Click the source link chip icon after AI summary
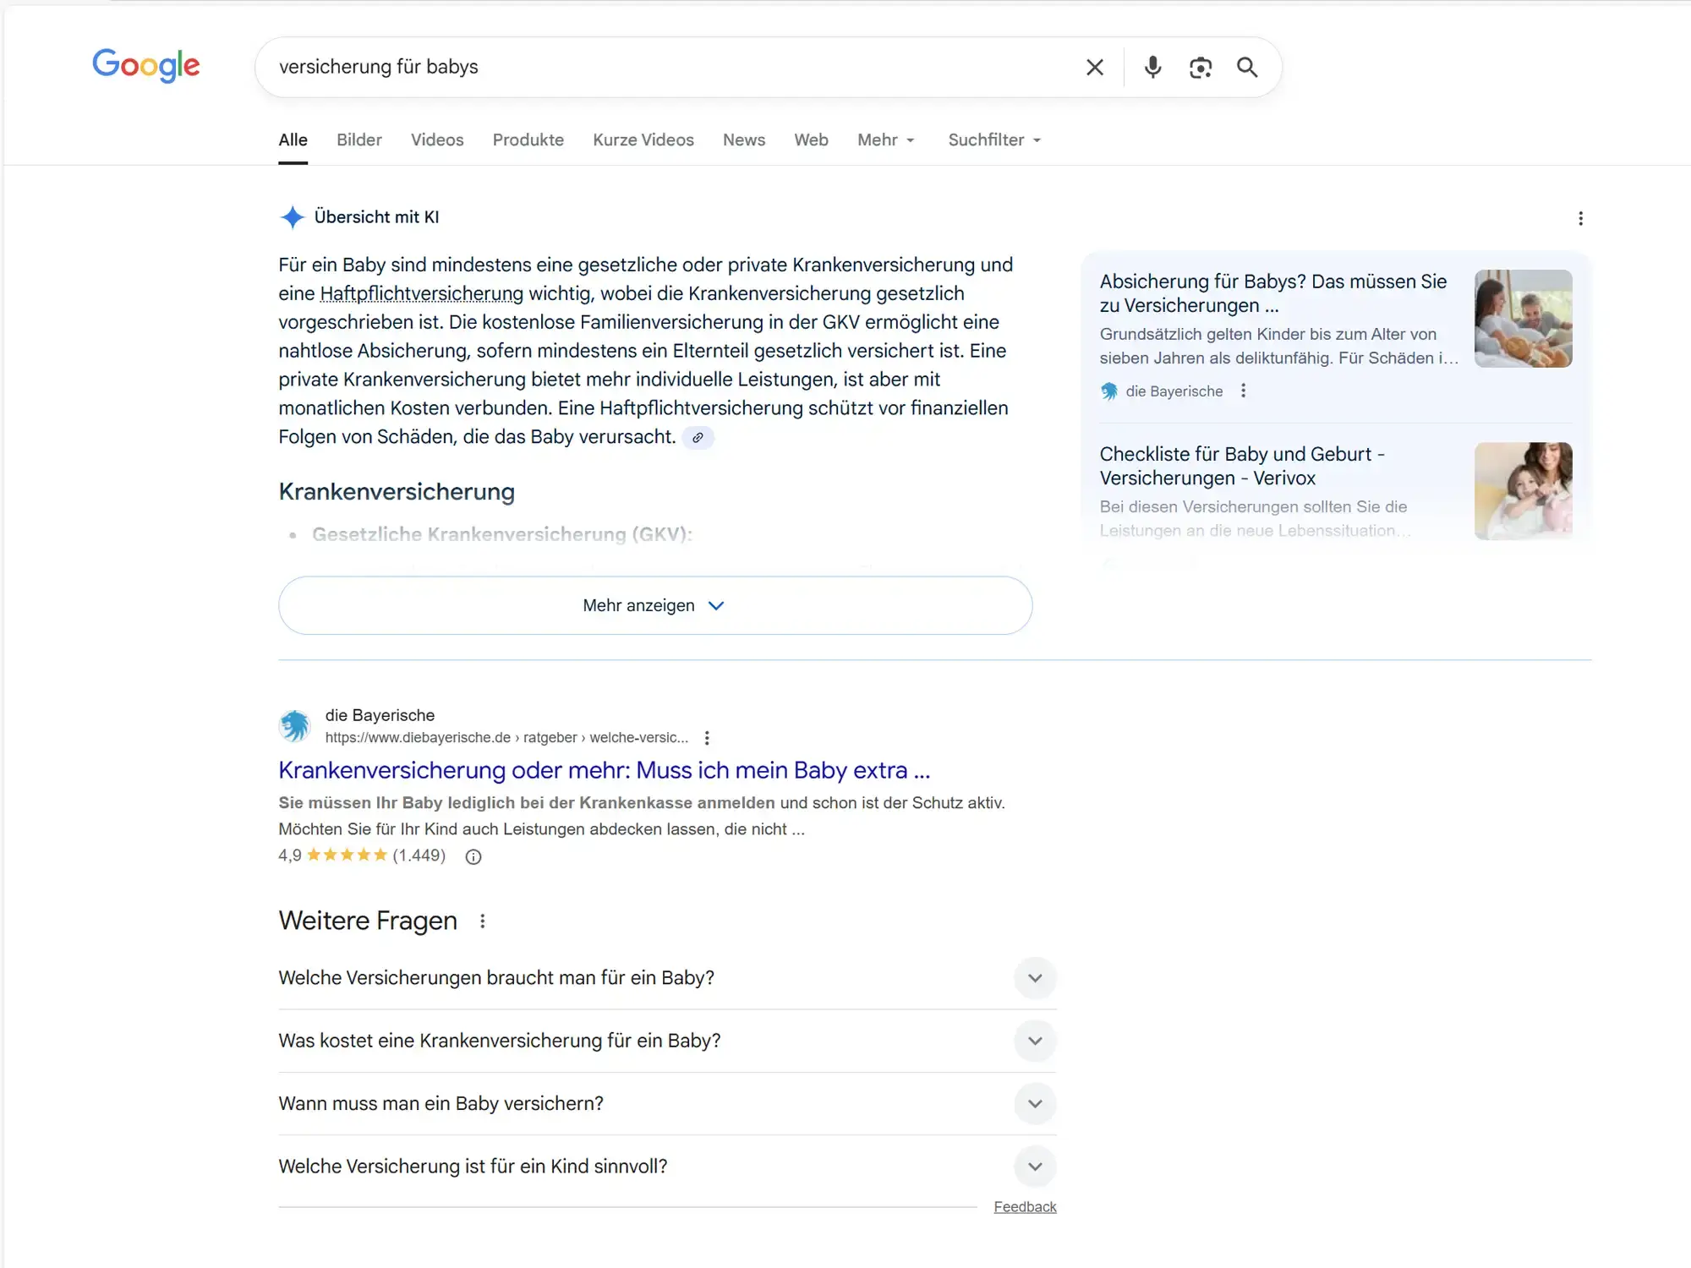The image size is (1691, 1268). click(x=698, y=438)
